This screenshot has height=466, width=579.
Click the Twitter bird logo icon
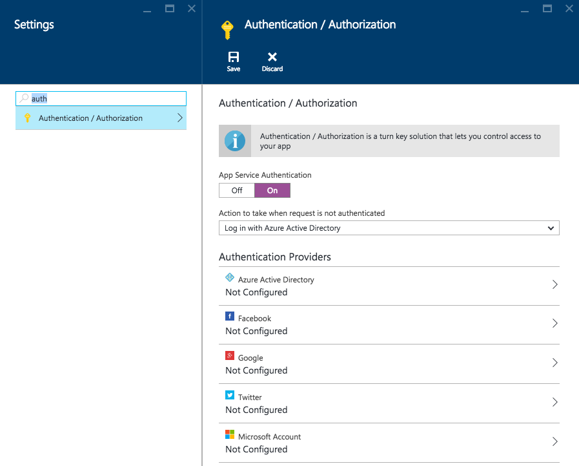(230, 395)
